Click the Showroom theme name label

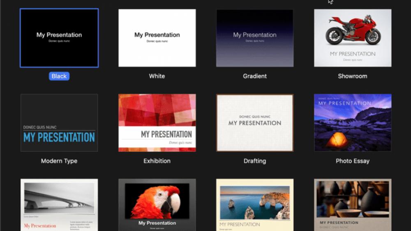tap(353, 76)
